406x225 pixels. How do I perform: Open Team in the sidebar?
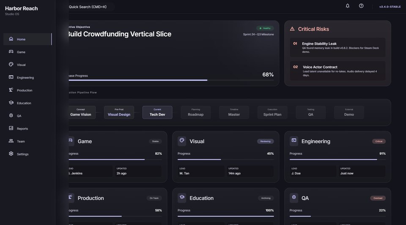click(x=28, y=141)
